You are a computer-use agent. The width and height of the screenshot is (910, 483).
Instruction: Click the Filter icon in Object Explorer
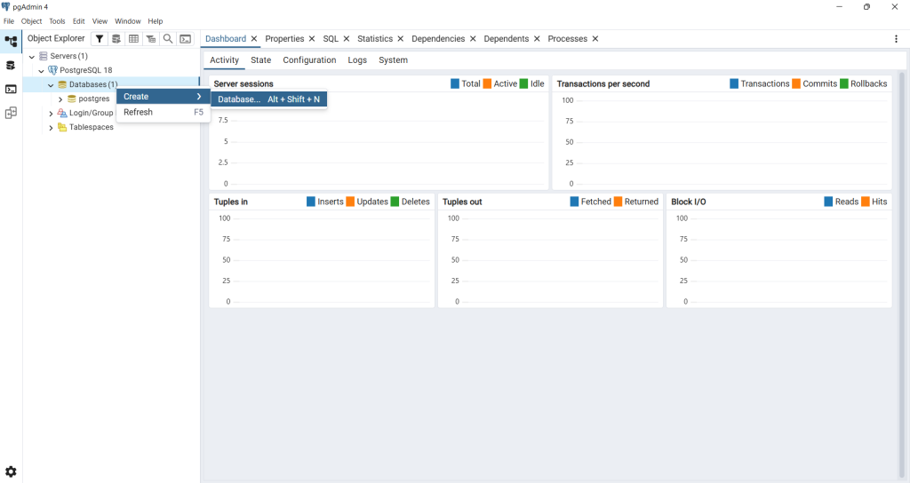coord(100,39)
